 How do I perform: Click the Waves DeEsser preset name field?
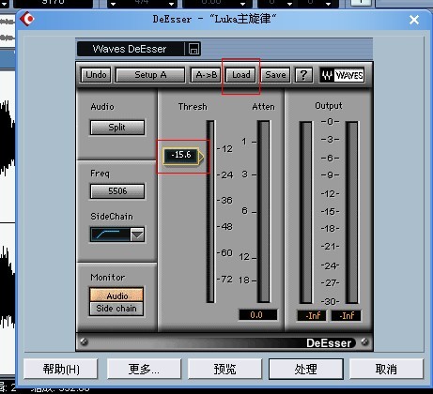pos(131,49)
